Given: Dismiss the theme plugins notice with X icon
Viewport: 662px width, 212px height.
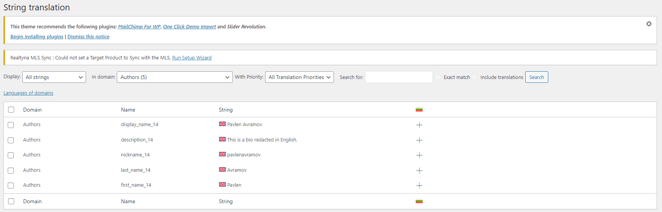Looking at the screenshot, I should click(649, 24).
